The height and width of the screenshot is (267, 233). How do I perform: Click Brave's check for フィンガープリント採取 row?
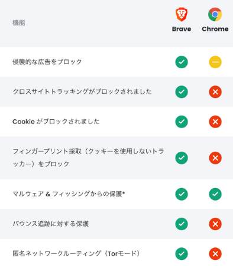tap(182, 158)
